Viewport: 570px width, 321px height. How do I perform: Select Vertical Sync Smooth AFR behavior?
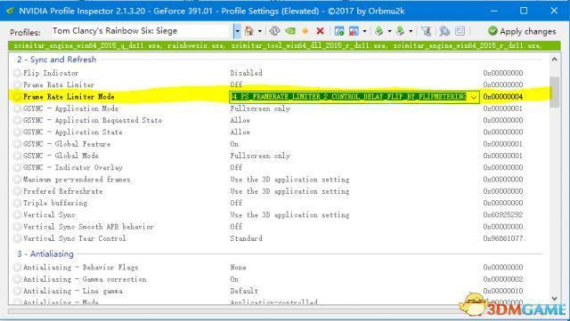click(x=279, y=227)
